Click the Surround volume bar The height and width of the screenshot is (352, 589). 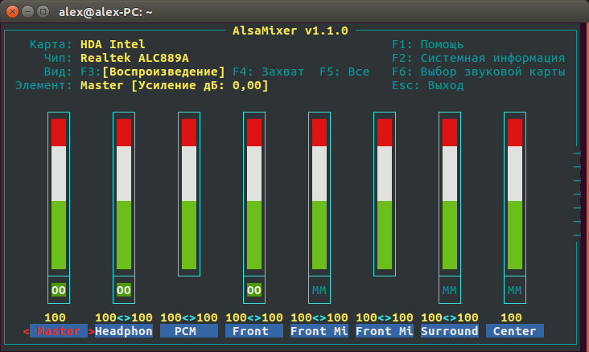(450, 194)
